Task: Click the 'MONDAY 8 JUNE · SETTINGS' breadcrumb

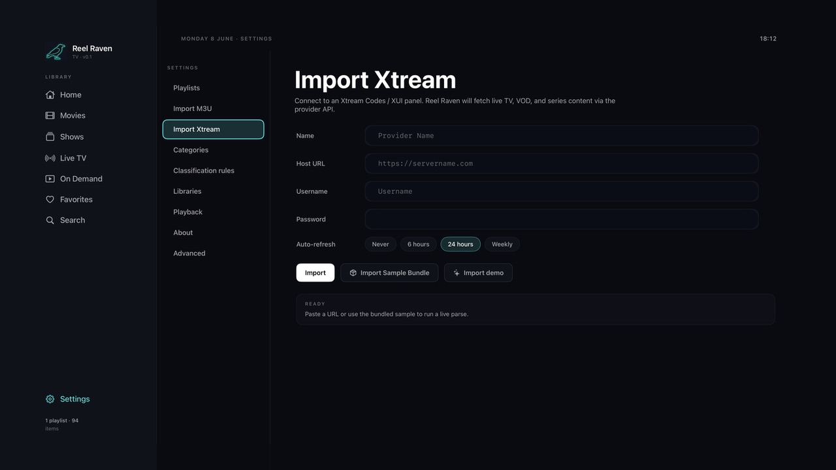Action: pos(227,39)
